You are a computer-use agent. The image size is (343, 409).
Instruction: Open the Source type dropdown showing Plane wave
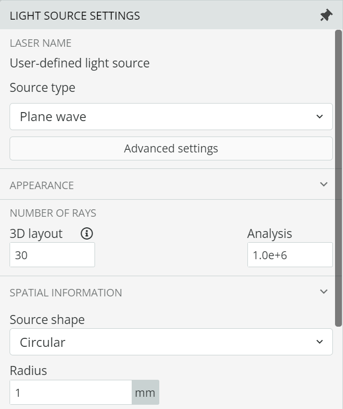(x=171, y=117)
